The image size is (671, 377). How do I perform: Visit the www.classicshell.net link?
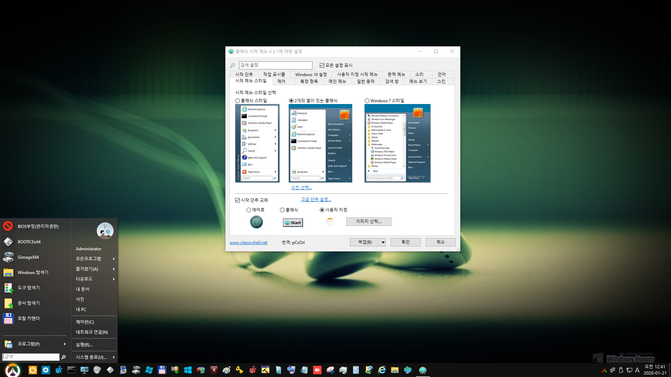pyautogui.click(x=248, y=243)
